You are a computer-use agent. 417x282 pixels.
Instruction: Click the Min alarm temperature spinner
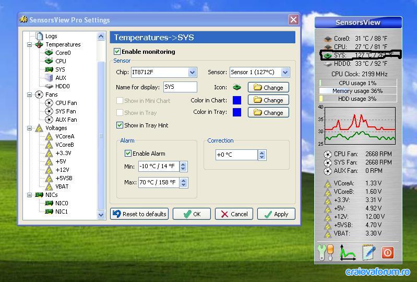tap(183, 167)
